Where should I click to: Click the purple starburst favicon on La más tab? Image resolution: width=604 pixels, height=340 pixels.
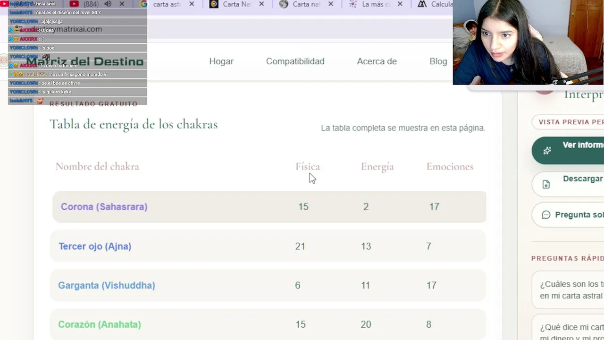(353, 4)
